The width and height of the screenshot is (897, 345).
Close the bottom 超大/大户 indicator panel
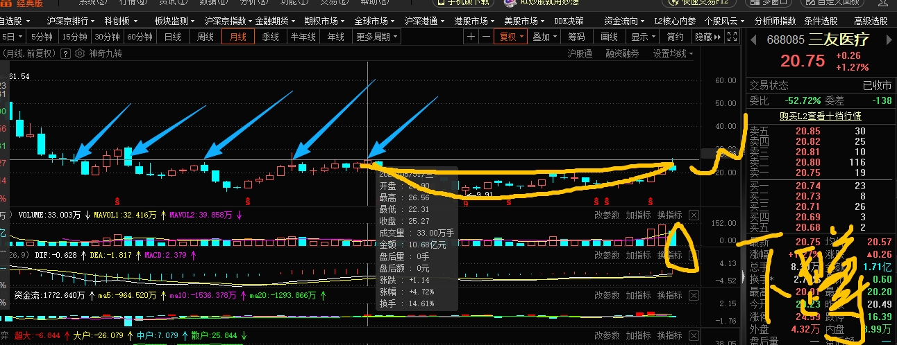(x=694, y=335)
